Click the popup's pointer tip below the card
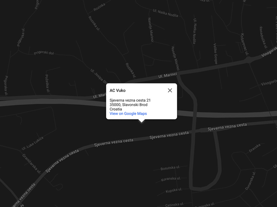This screenshot has height=207, width=277. 141,121
